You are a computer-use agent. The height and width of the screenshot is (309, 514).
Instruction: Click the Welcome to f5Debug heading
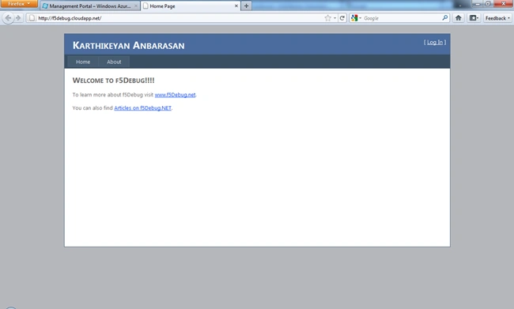[113, 81]
